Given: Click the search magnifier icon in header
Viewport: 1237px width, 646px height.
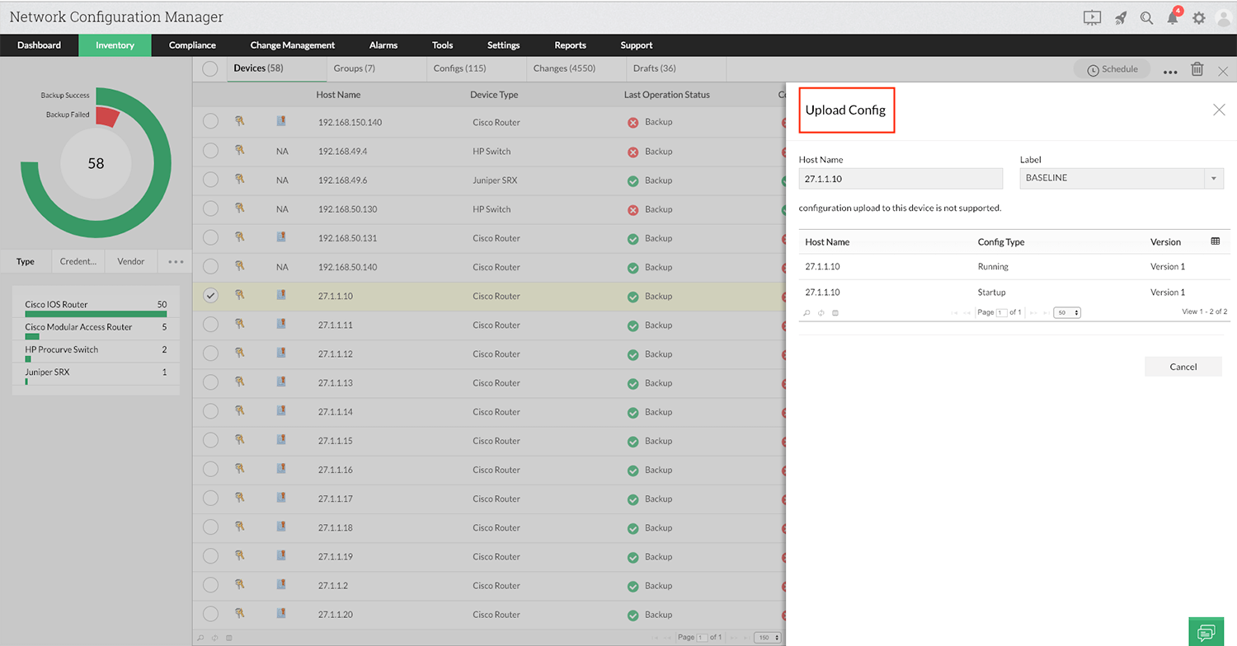Looking at the screenshot, I should coord(1146,17).
